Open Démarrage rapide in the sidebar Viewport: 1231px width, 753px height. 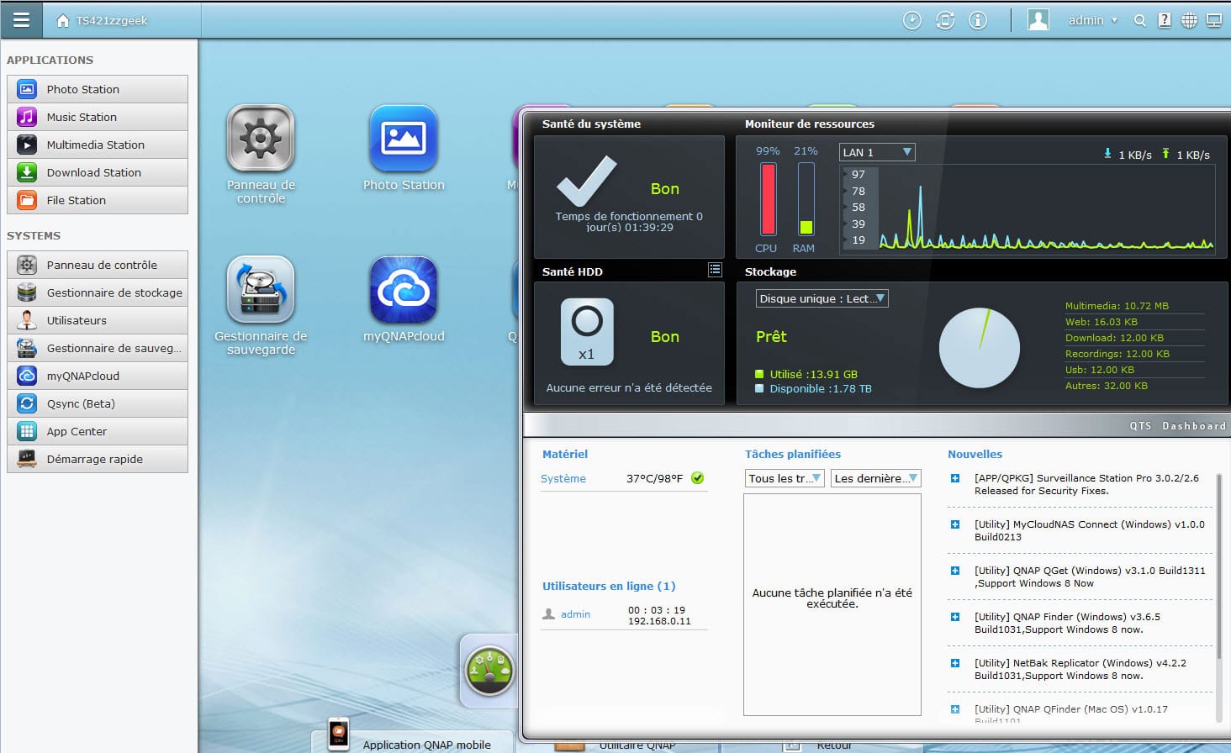tap(98, 459)
